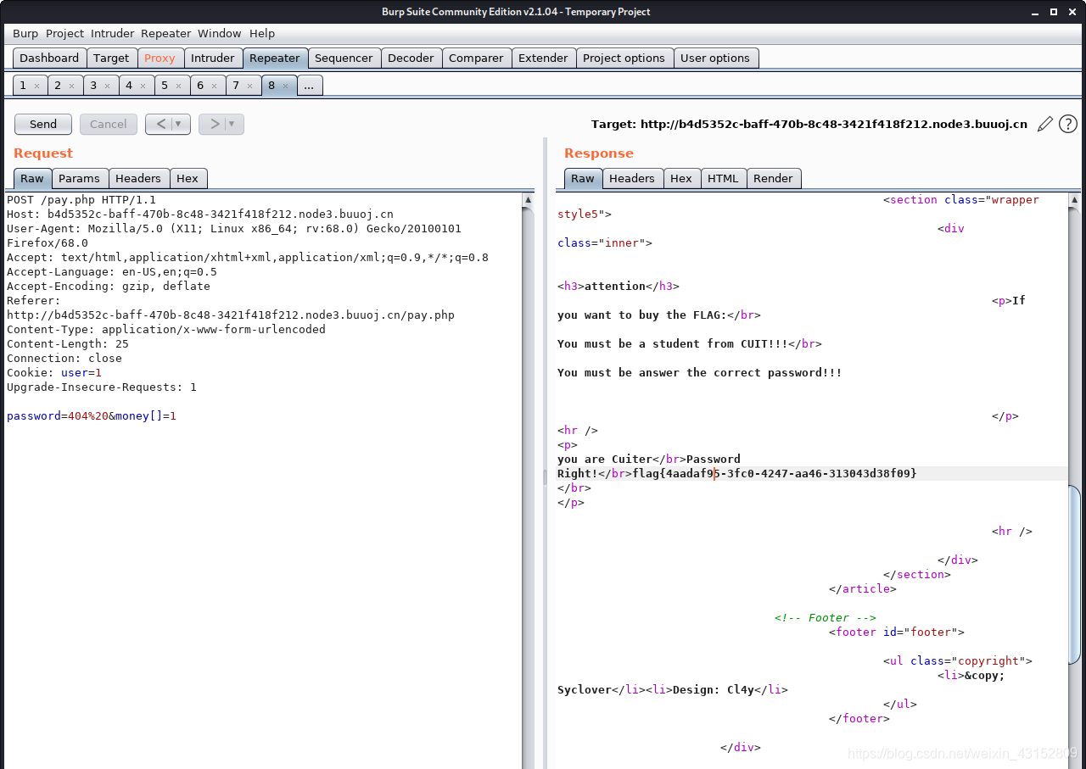Show response Raw view

point(583,178)
